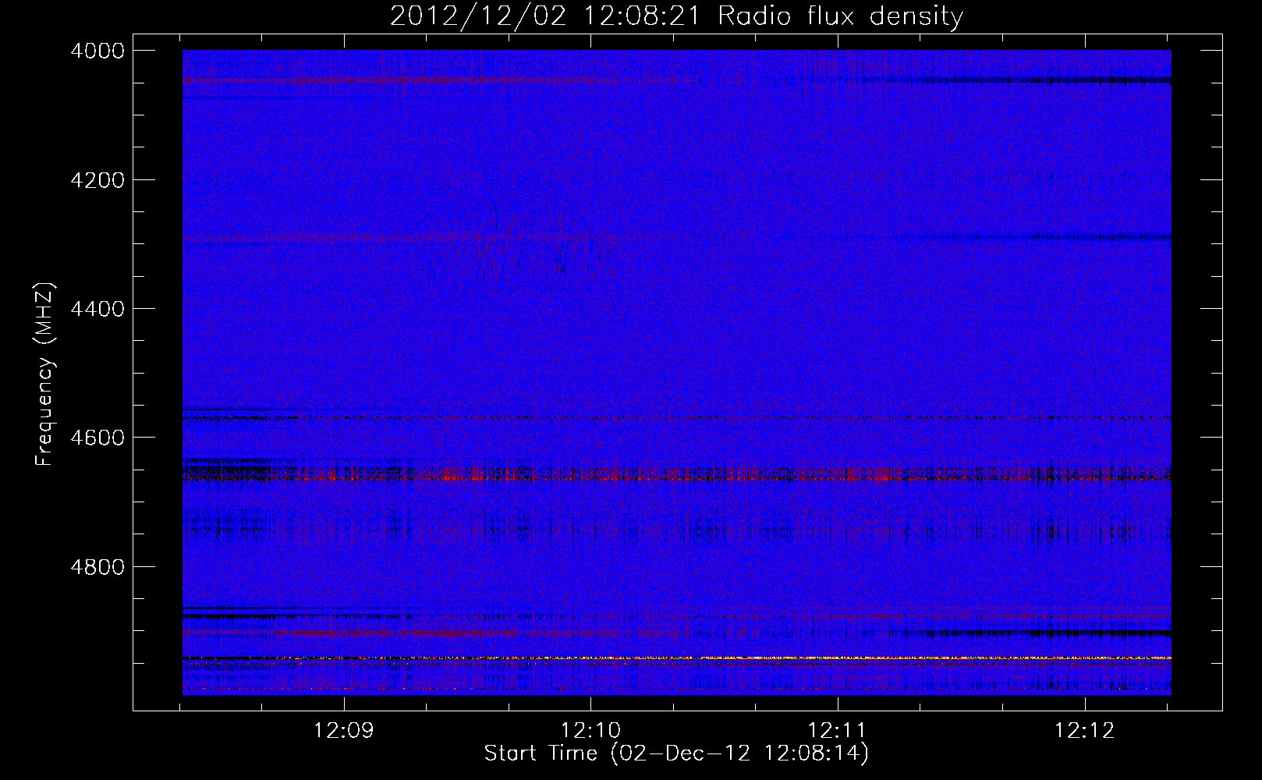Screen dimensions: 1262x780
Task: Click the 12:12 time axis label
Action: coord(1084,731)
